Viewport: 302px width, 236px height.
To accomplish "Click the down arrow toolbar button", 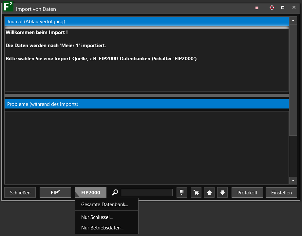I will (222, 192).
